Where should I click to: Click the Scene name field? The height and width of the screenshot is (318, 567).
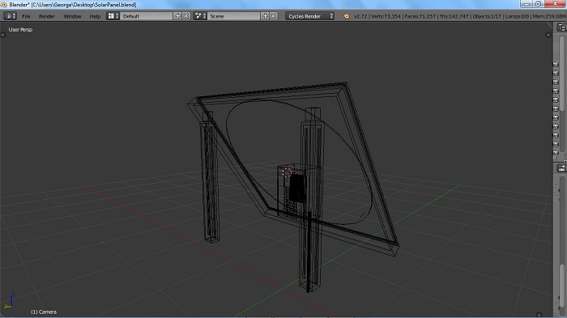pos(233,16)
